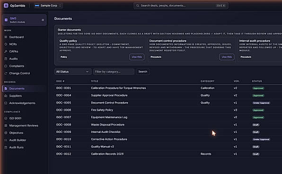Viewport: 282px width, 174px height.
Task: Open the All Status filter dropdown
Action: (73, 72)
